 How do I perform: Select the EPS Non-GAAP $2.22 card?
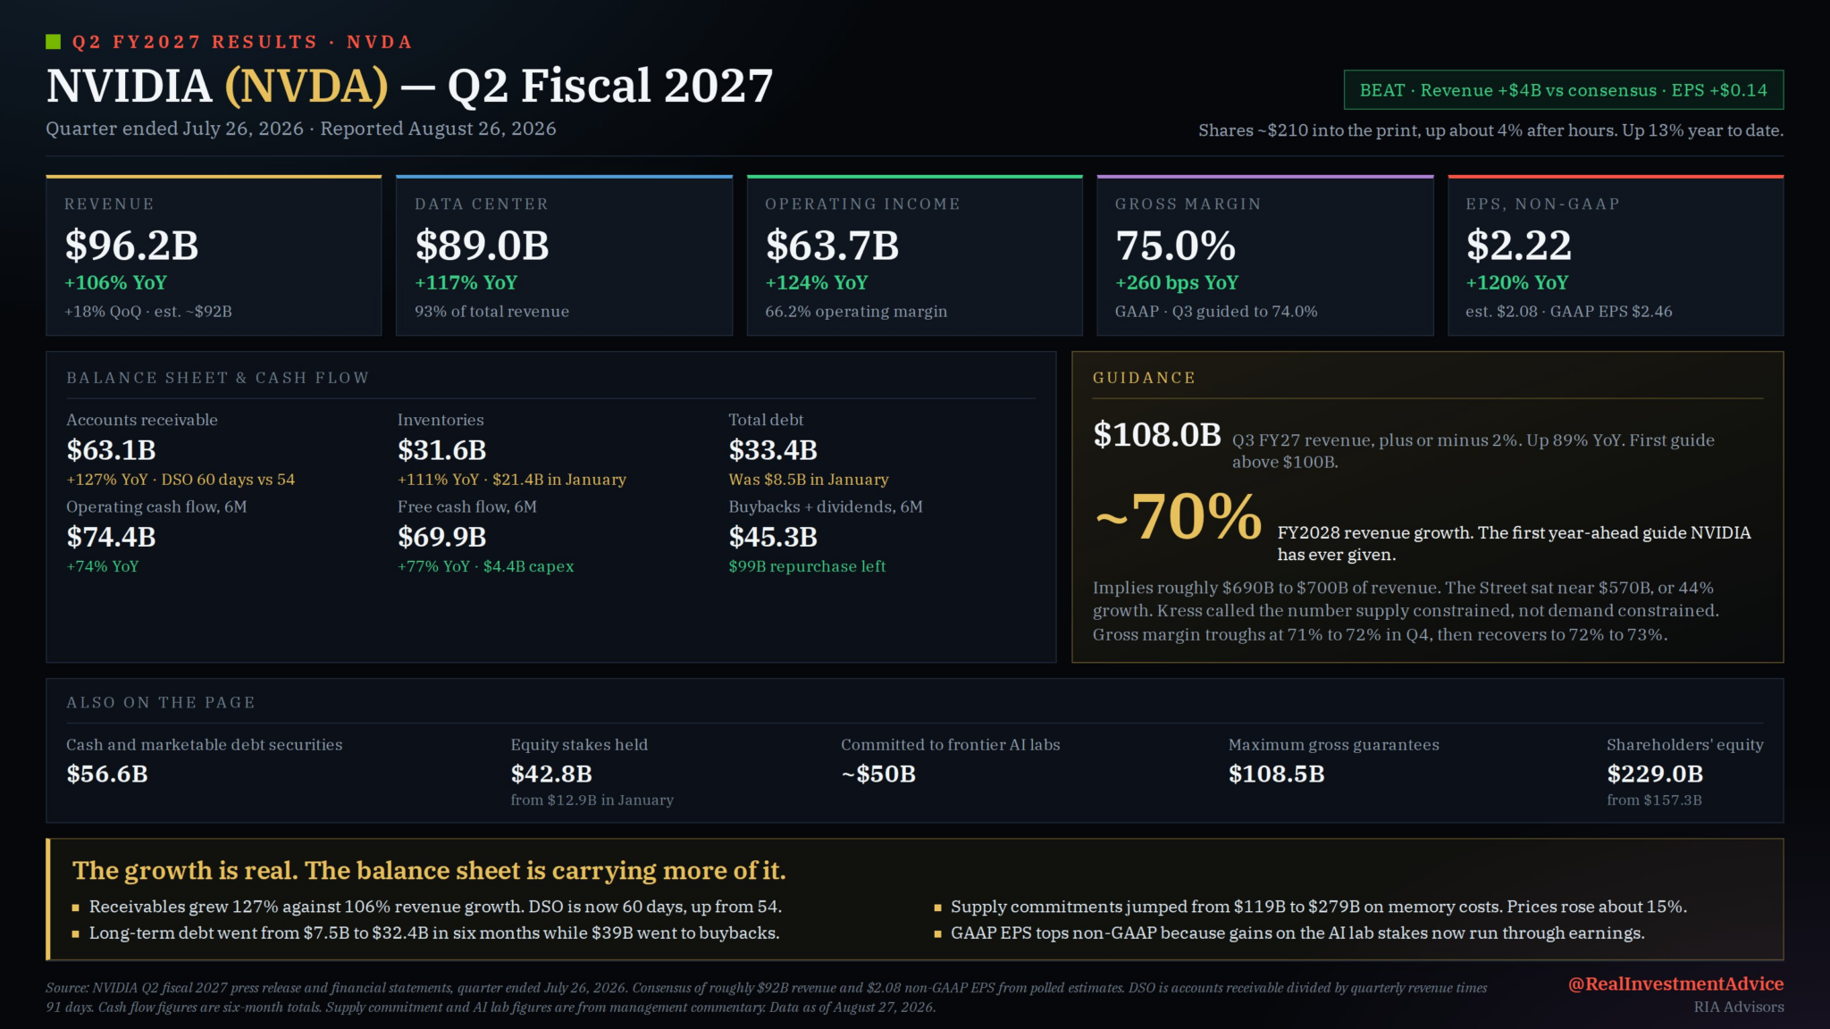(1616, 255)
